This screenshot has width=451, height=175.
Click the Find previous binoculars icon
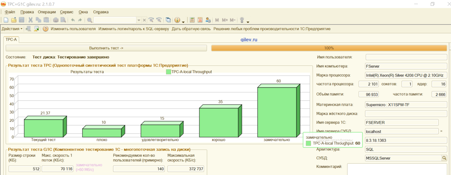tap(159, 20)
